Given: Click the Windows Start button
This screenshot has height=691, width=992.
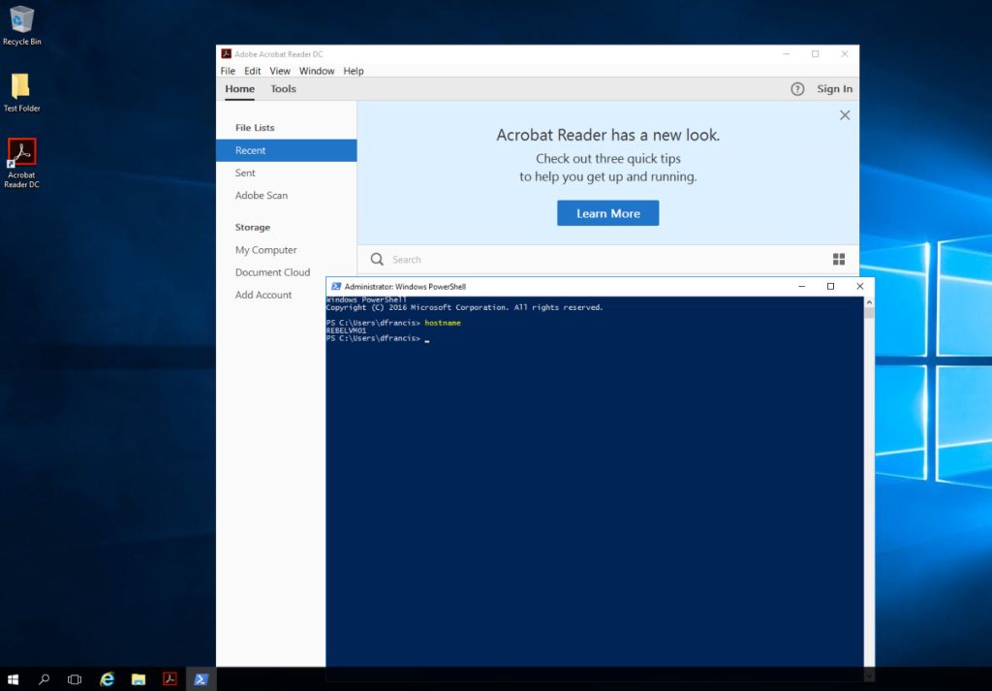Looking at the screenshot, I should [x=15, y=679].
